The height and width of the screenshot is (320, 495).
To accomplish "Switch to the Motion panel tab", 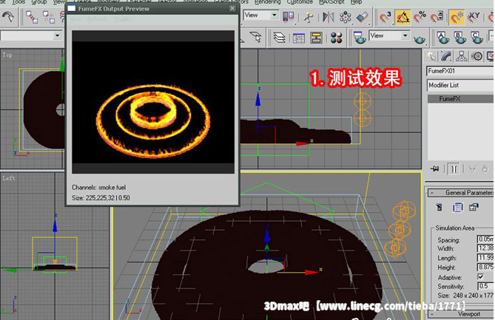I will [477, 56].
